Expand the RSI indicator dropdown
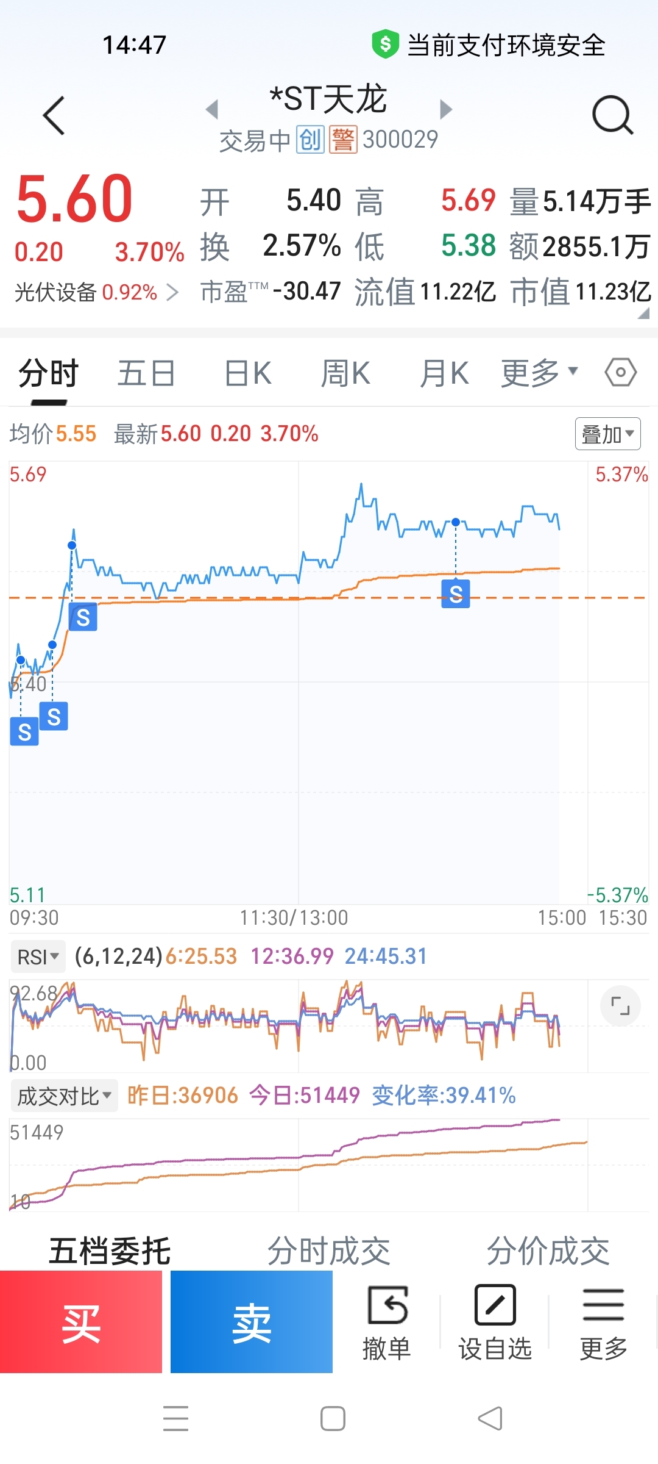Screen dimensions: 658x1464 [x=38, y=956]
